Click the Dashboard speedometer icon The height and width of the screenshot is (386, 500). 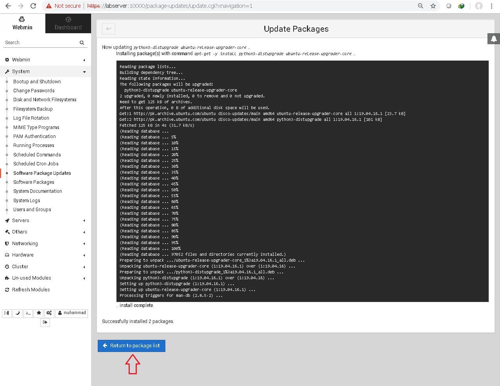click(68, 19)
